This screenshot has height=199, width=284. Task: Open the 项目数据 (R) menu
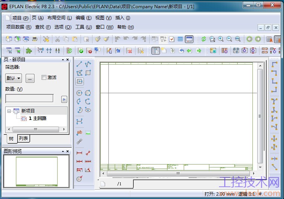(x=19, y=27)
